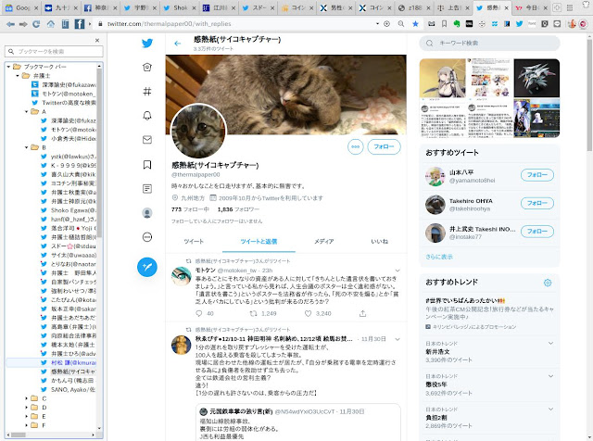Expand bookmark folder D
Screen dimensions: 593x441
[27, 408]
